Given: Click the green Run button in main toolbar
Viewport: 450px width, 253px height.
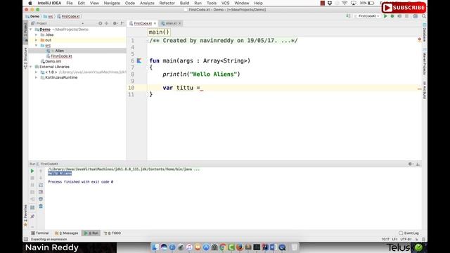Looking at the screenshot, I should pos(385,16).
